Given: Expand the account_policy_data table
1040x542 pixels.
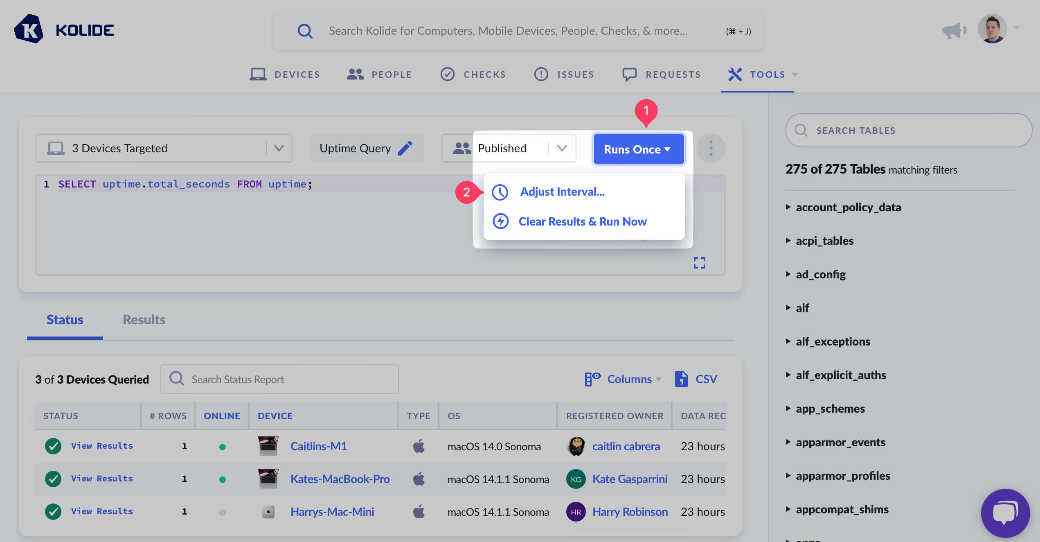Looking at the screenshot, I should (x=848, y=207).
